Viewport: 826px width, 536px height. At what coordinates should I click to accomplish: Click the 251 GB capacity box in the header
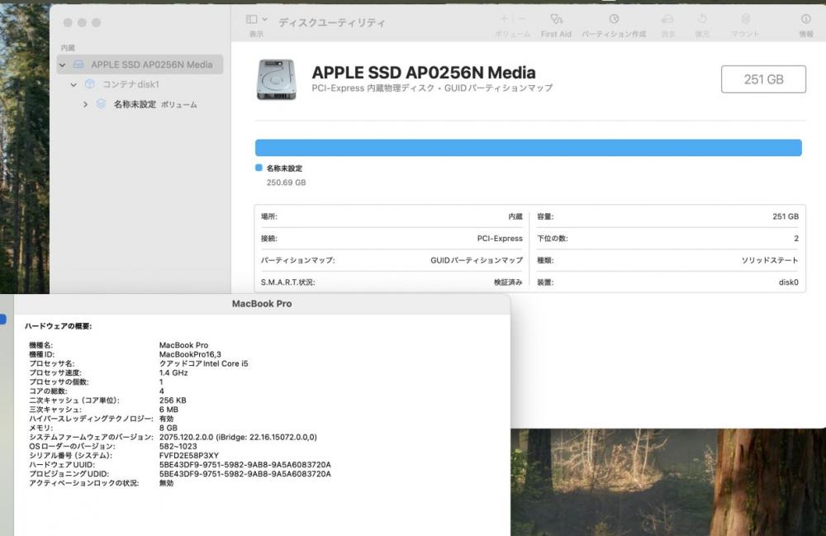pyautogui.click(x=763, y=79)
